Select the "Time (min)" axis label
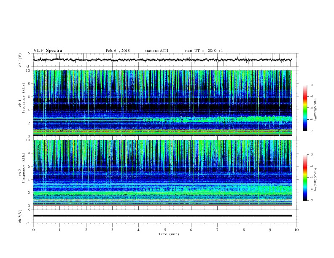 pos(169,234)
